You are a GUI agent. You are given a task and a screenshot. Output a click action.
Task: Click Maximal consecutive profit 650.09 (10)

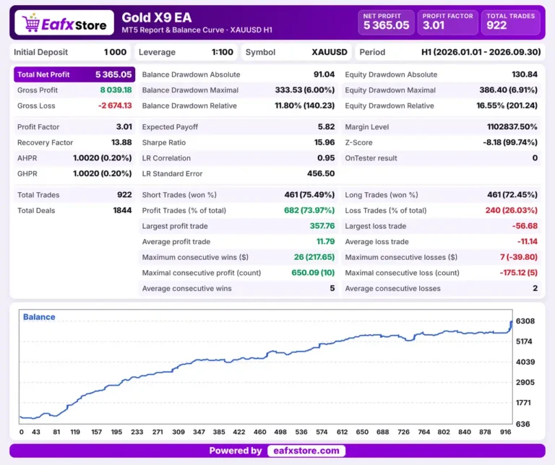click(x=313, y=273)
